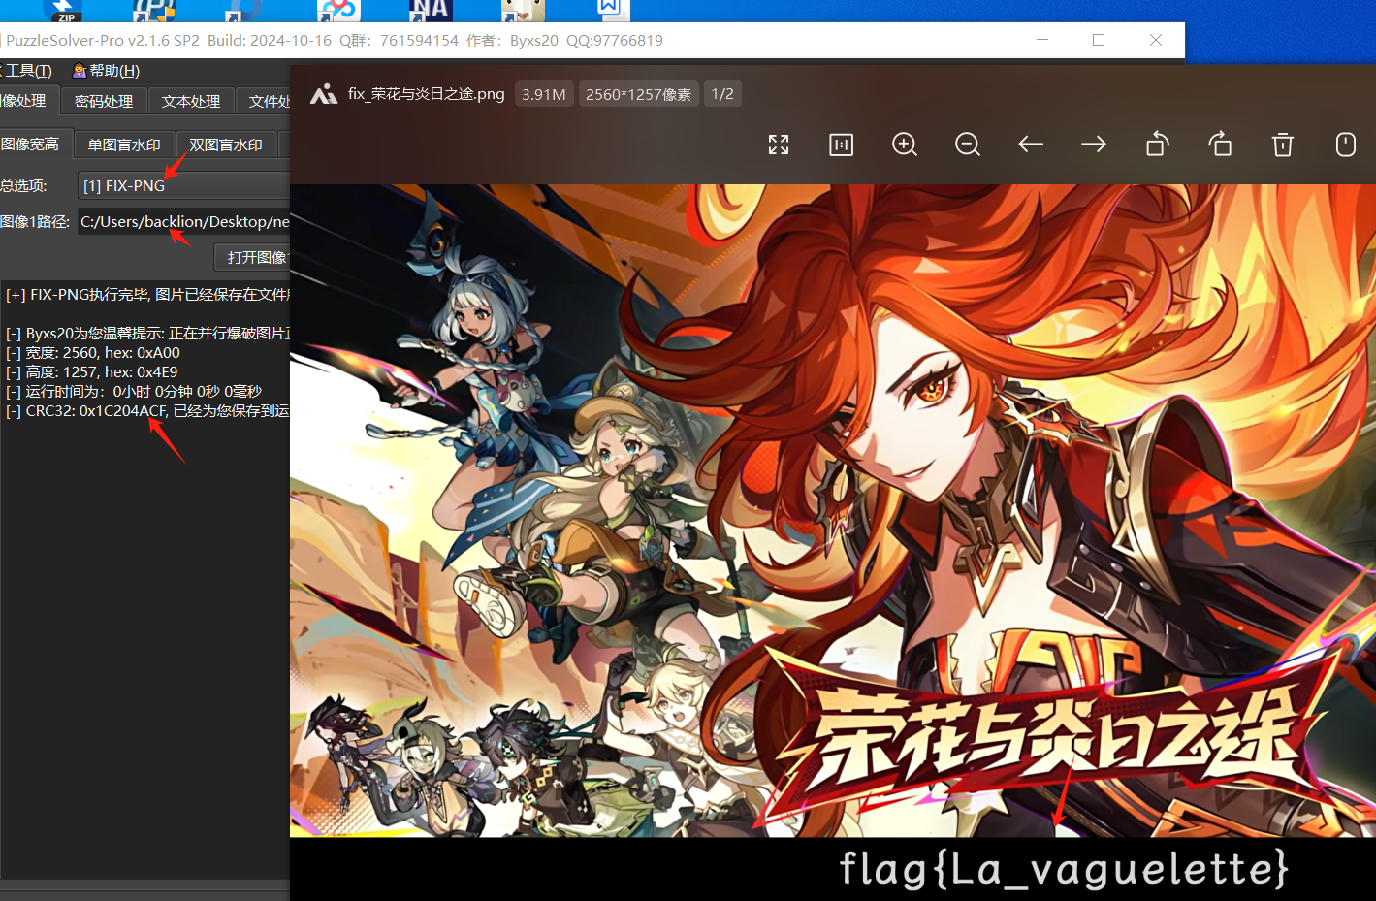Zoom out of the image

tap(968, 145)
